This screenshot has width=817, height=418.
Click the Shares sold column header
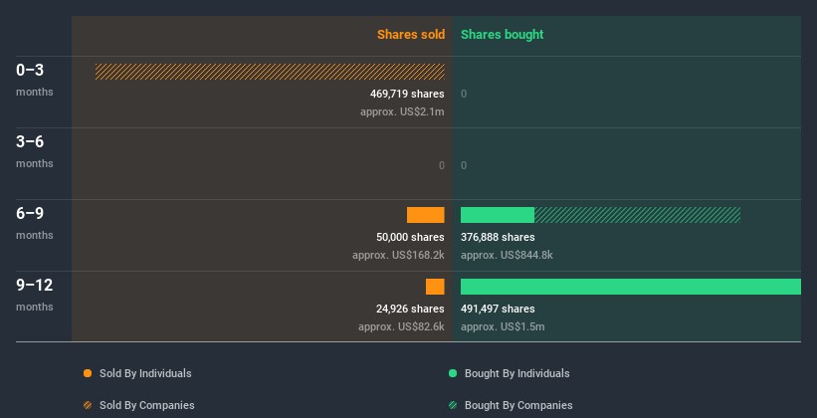tap(411, 35)
